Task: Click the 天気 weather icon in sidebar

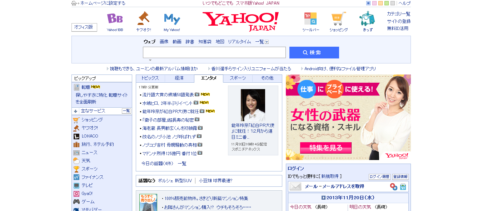Action: [76, 161]
